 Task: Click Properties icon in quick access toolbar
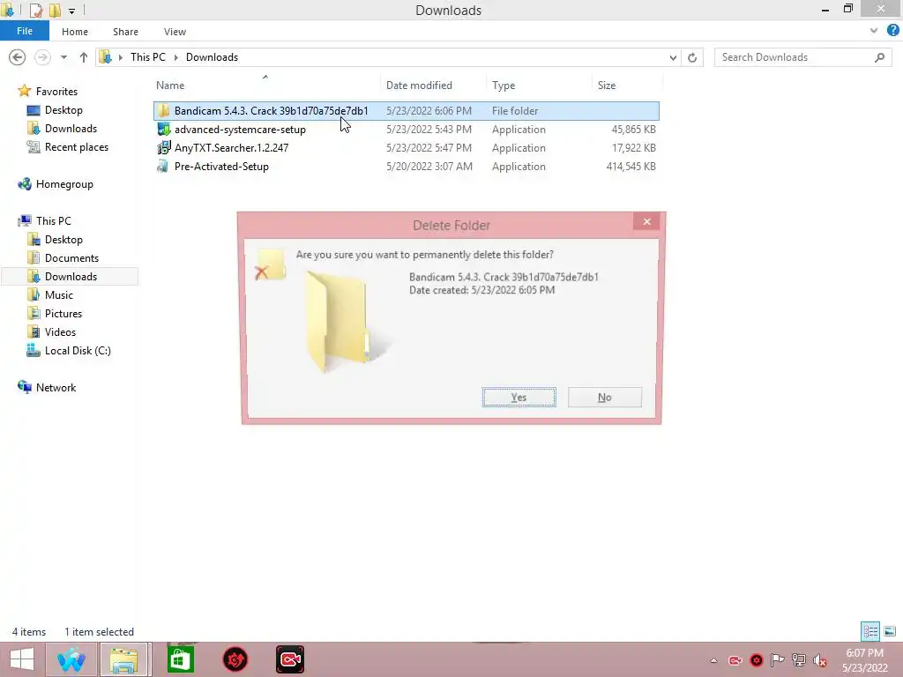[35, 10]
